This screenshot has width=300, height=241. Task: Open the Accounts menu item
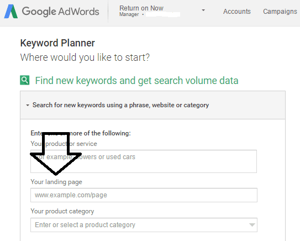(x=237, y=12)
